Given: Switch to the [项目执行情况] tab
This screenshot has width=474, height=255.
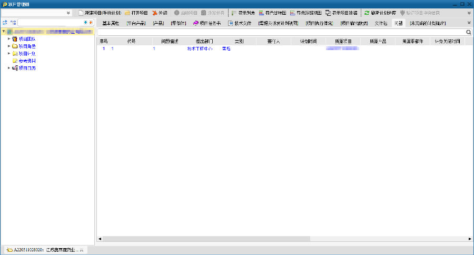Looking at the screenshot, I should point(319,23).
